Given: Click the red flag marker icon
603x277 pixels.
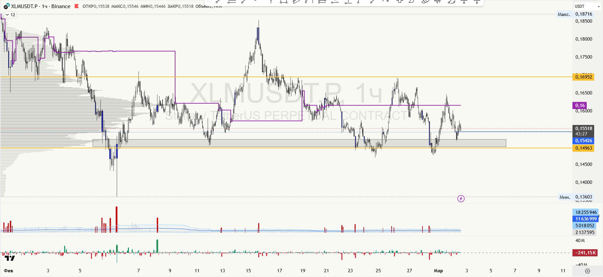Looking at the screenshot, I should (x=77, y=6).
